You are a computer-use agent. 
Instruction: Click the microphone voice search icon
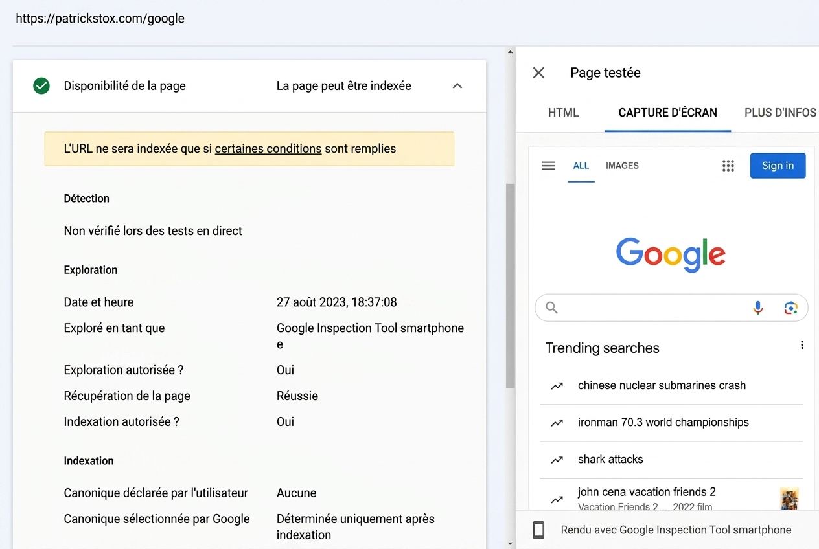[x=758, y=308]
